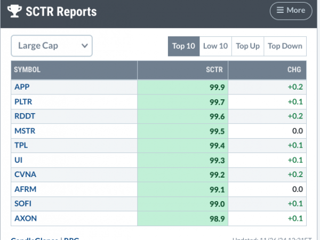320x240 pixels.
Task: Open the More menu button
Action: (291, 11)
